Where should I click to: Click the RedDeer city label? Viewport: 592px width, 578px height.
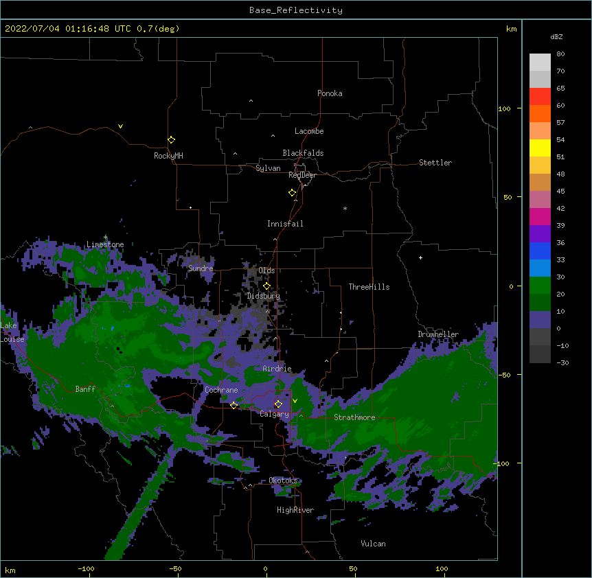(302, 175)
